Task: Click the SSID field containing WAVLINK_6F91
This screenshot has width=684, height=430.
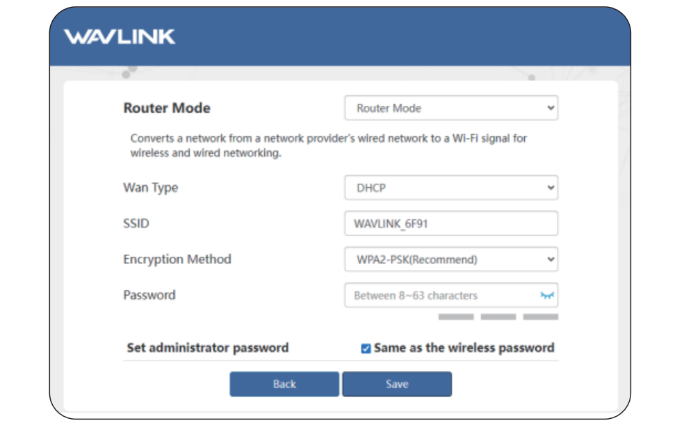Action: pos(451,224)
